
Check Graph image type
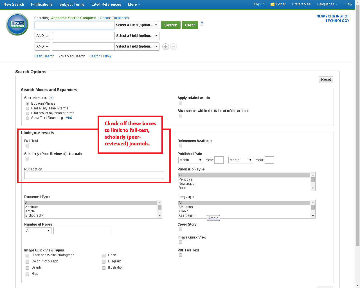pyautogui.click(x=27, y=268)
